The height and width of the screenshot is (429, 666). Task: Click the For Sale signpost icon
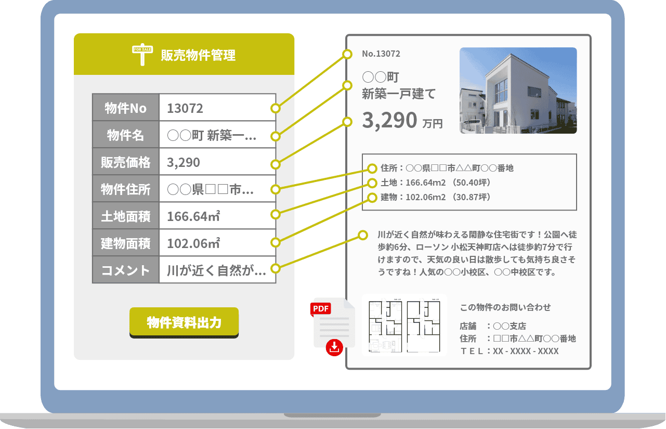point(142,55)
